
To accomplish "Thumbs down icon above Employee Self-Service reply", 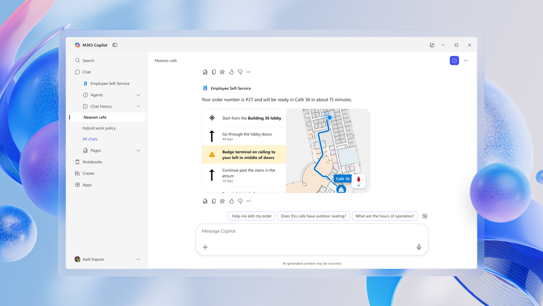I will [x=240, y=72].
